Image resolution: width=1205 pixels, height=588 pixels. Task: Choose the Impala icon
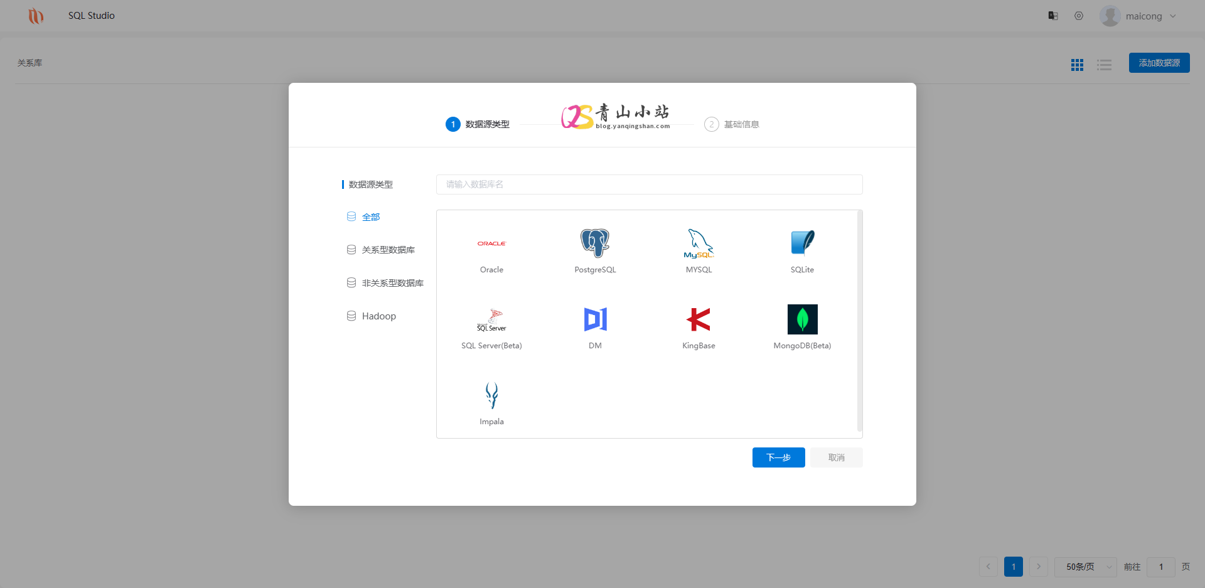point(491,395)
